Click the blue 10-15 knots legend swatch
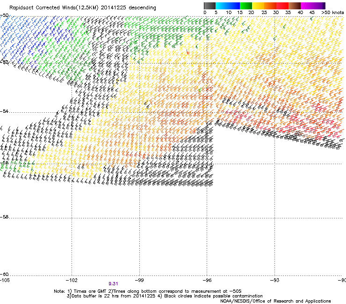Image resolution: width=346 pixels, height=304 pixels. point(234,6)
